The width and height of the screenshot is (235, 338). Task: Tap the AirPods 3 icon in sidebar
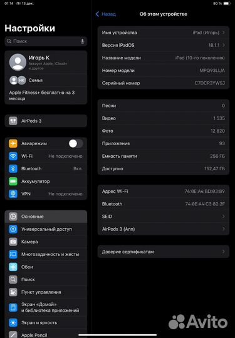click(x=13, y=121)
